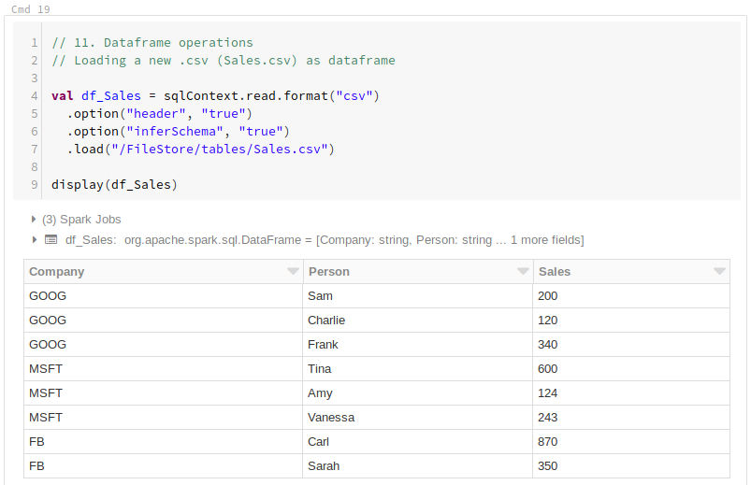Image resolution: width=751 pixels, height=485 pixels.
Task: Open the Person column sort arrow
Action: pyautogui.click(x=523, y=272)
